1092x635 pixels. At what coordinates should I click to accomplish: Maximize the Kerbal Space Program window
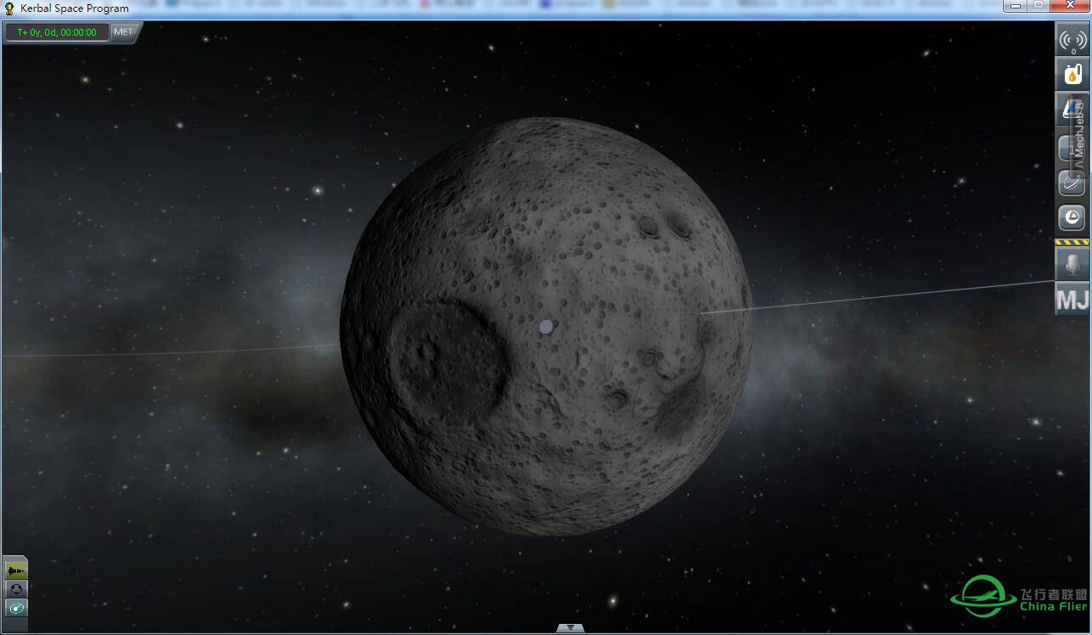point(1038,5)
